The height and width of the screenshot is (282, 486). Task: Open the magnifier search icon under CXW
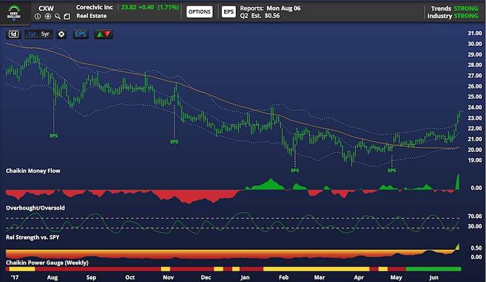click(58, 17)
